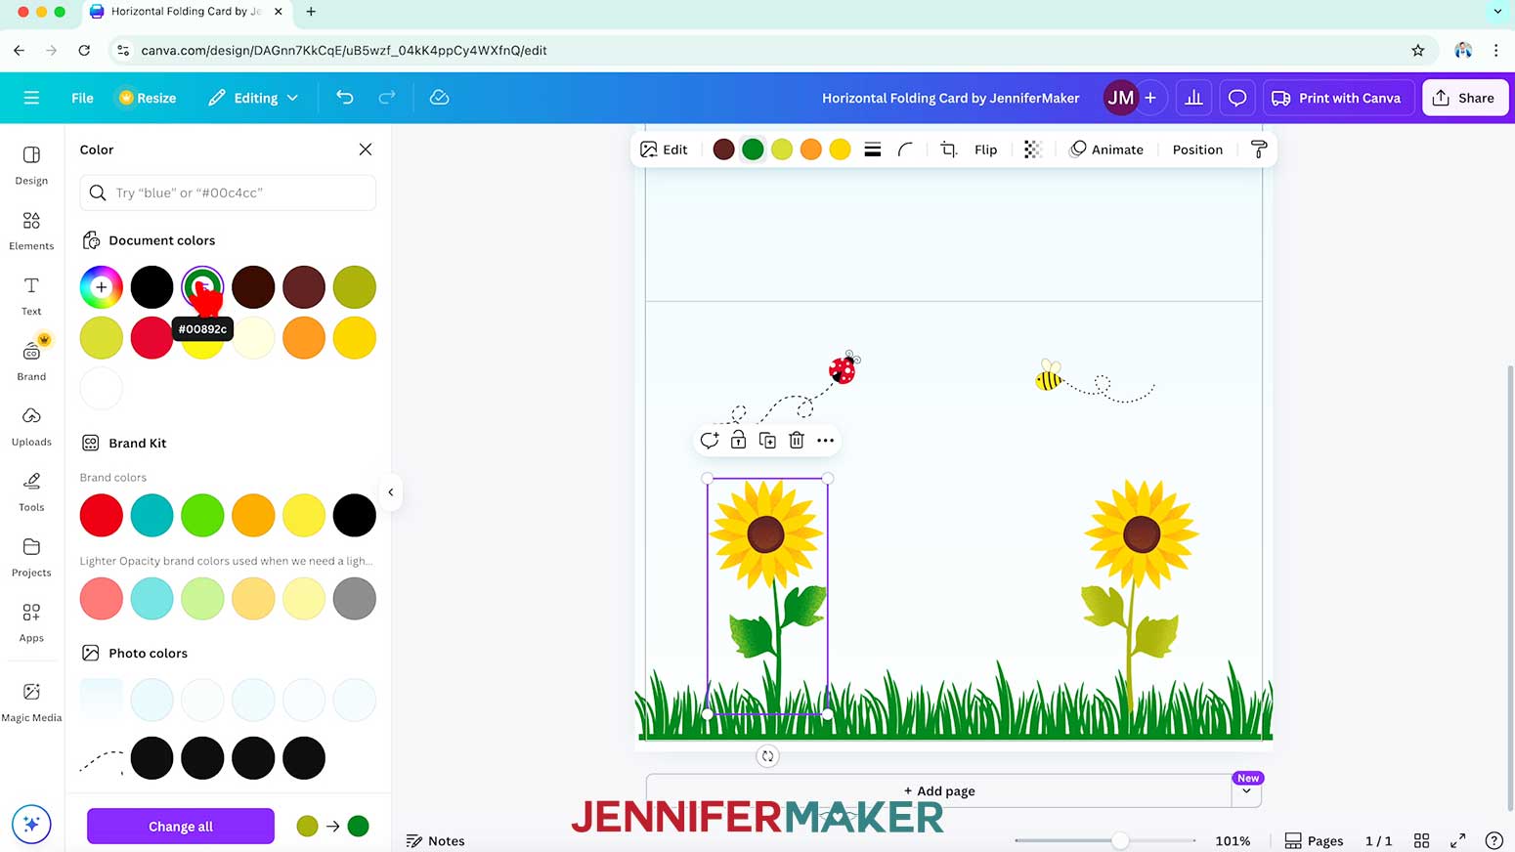This screenshot has height=852, width=1515.
Task: Bookmark this page with the star icon
Action: 1418,50
